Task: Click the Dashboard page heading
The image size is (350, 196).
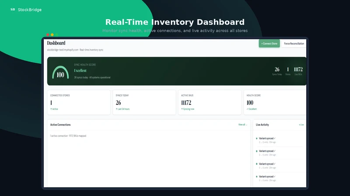Action: [x=56, y=43]
